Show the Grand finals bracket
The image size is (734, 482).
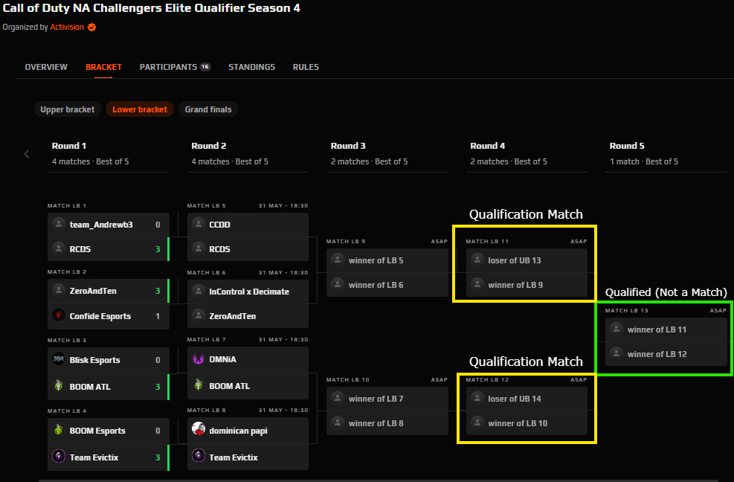(x=207, y=109)
